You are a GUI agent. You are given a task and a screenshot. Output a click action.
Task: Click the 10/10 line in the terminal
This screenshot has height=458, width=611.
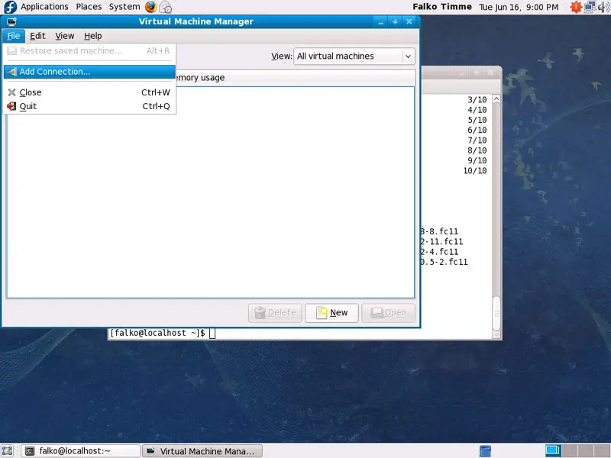[x=475, y=170]
